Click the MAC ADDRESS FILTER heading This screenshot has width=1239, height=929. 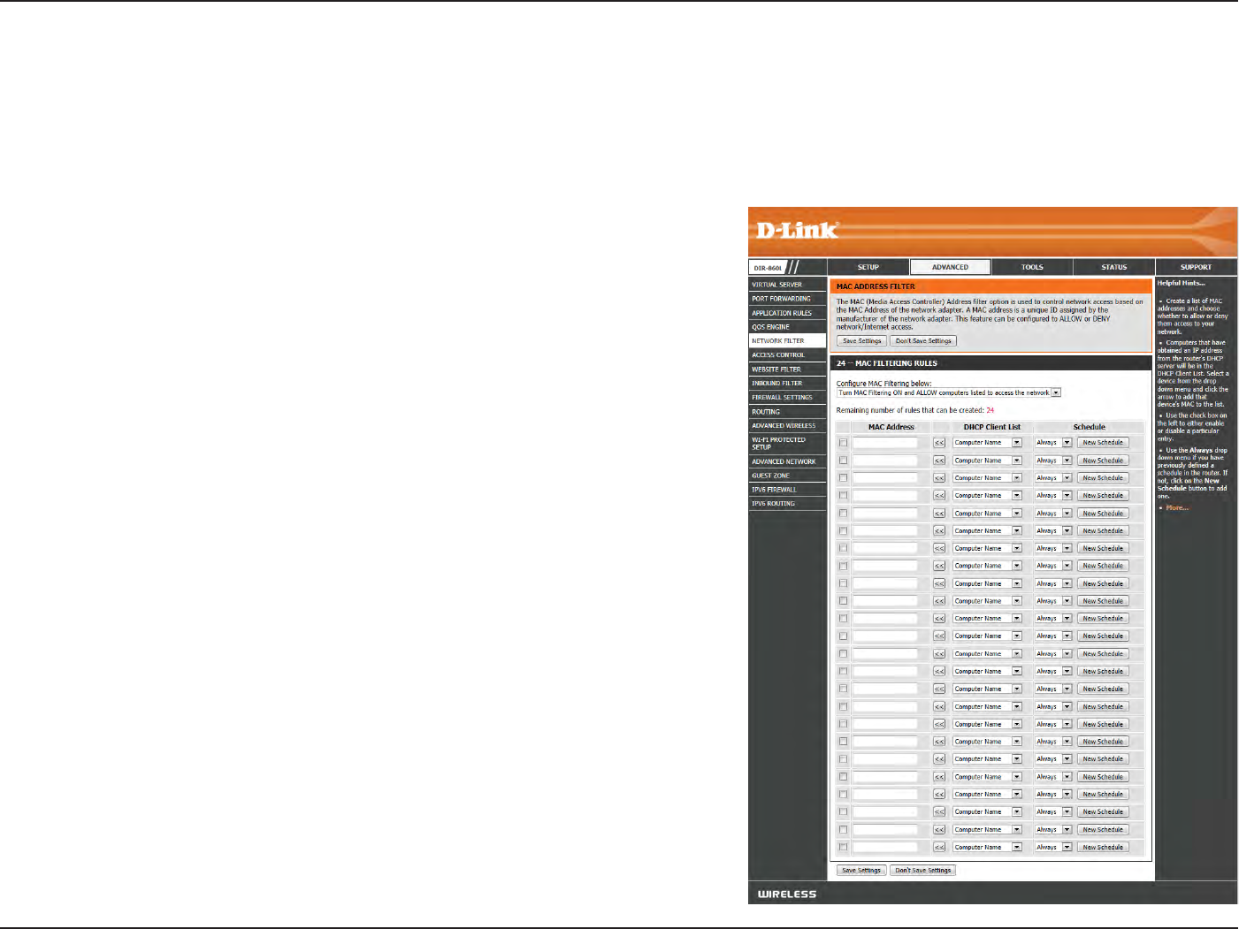[x=876, y=286]
